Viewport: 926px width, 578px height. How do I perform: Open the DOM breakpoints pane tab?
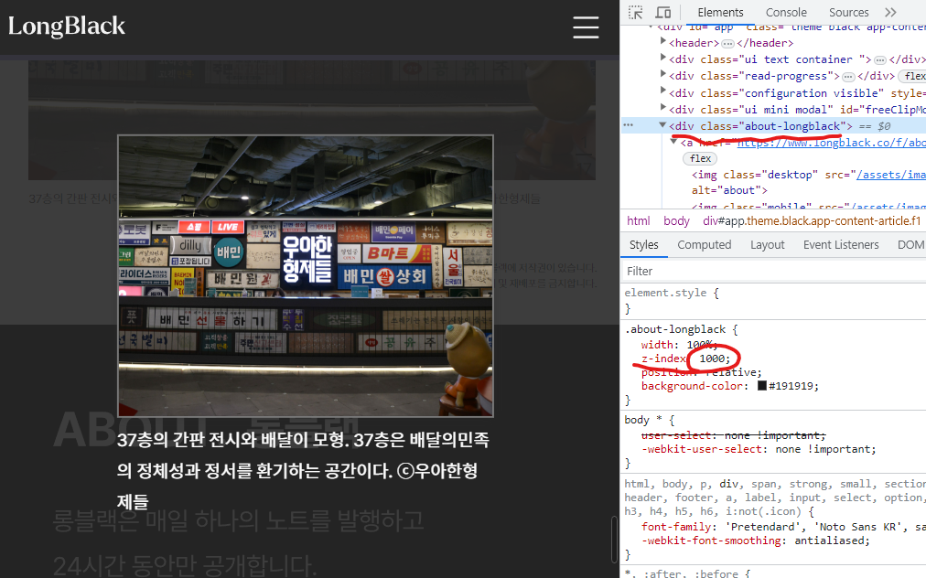(910, 244)
